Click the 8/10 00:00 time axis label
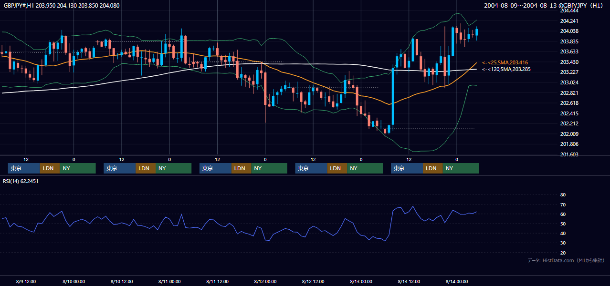This screenshot has width=610, height=286. (74, 281)
